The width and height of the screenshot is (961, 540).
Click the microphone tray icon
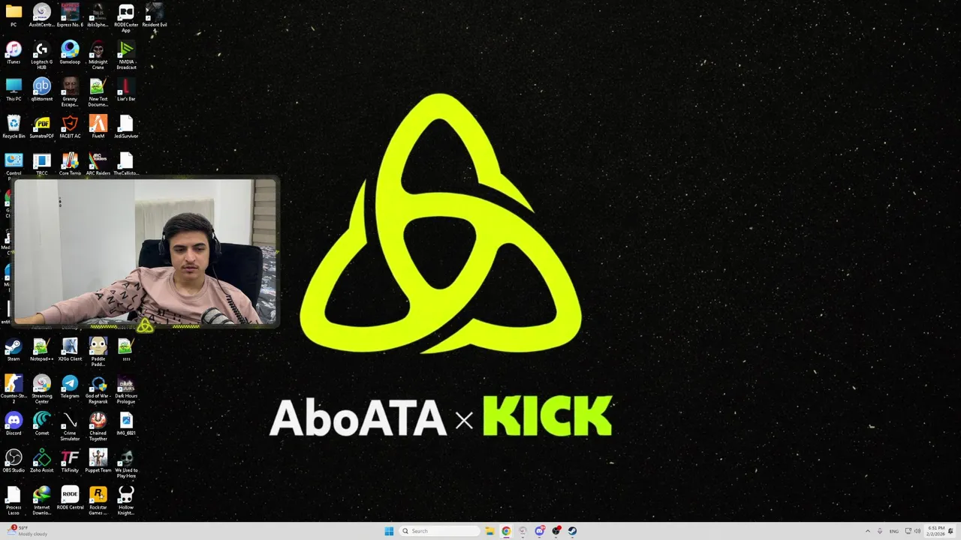[x=881, y=531]
